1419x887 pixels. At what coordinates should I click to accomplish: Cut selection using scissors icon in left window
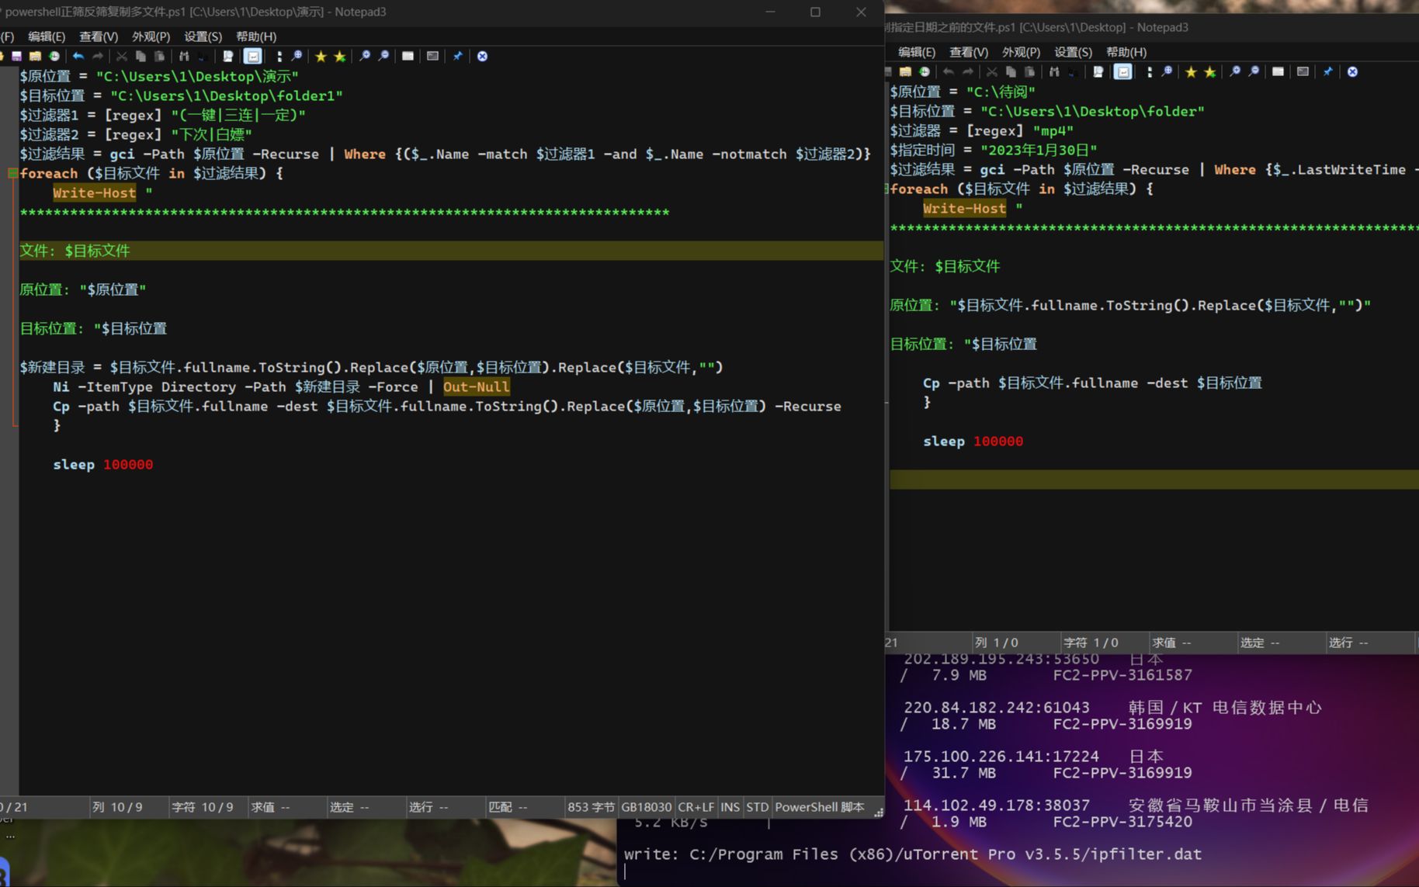tap(122, 56)
